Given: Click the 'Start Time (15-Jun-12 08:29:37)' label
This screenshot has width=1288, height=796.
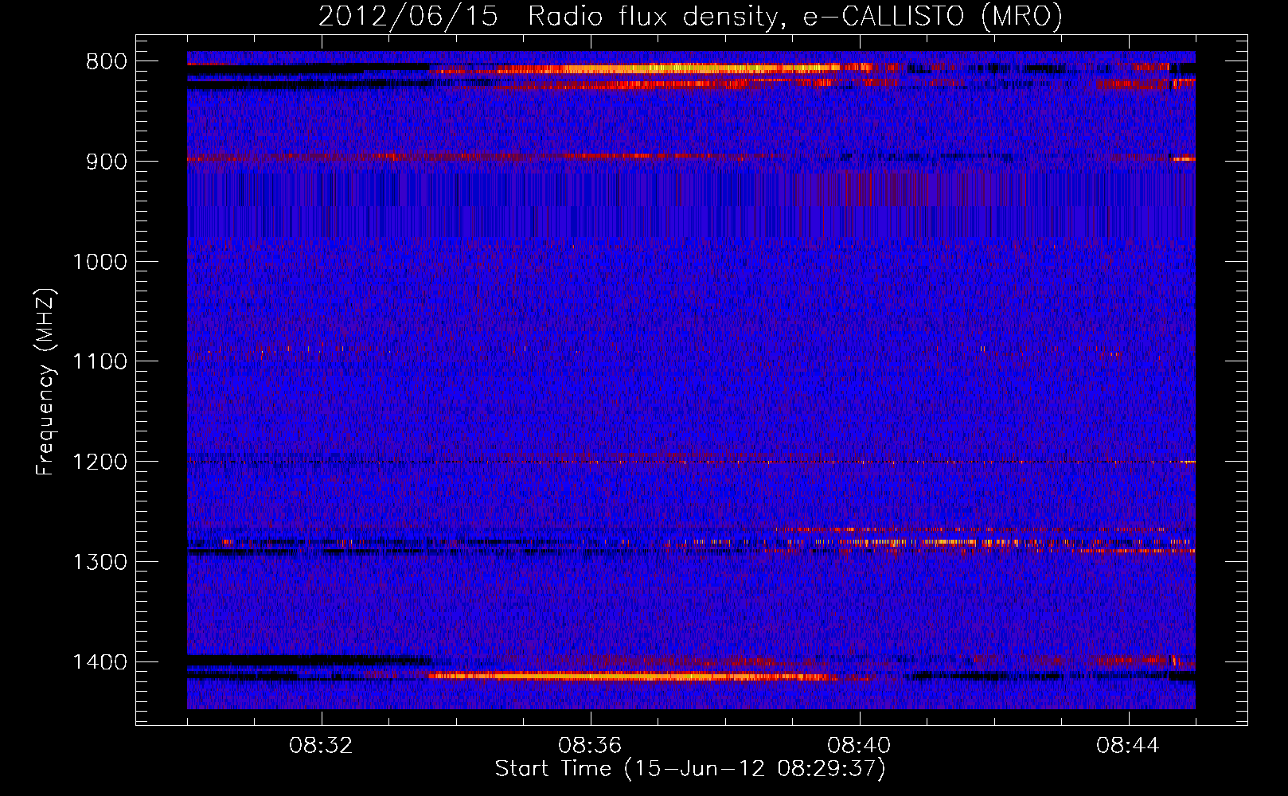Looking at the screenshot, I should point(690,769).
